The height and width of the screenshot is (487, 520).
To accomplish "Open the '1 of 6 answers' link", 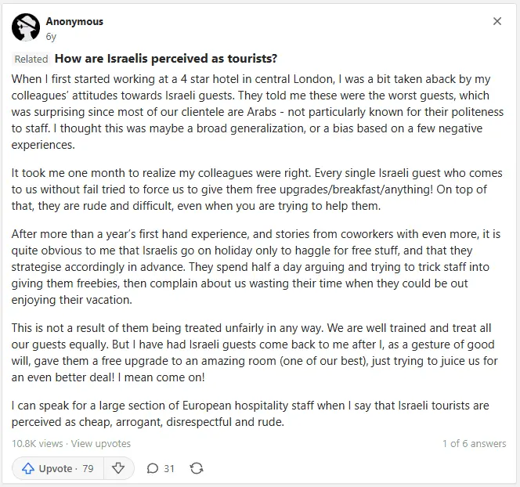I will click(x=474, y=443).
